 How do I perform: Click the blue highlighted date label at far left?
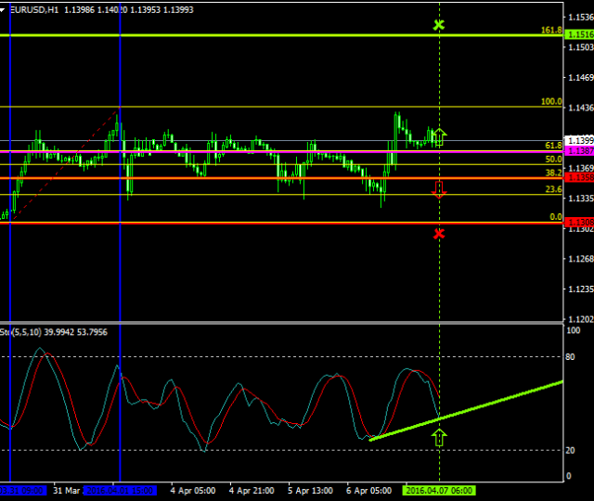click(x=22, y=491)
